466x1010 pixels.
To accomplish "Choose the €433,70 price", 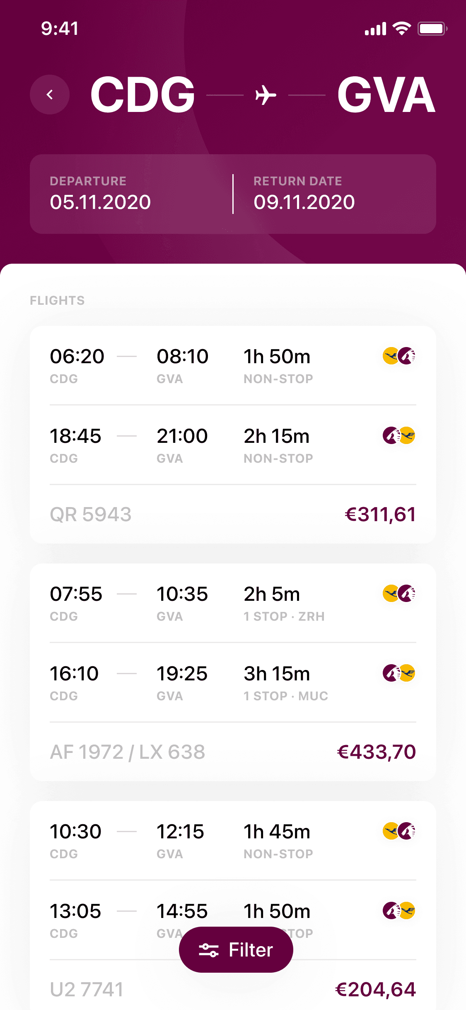I will [x=376, y=752].
